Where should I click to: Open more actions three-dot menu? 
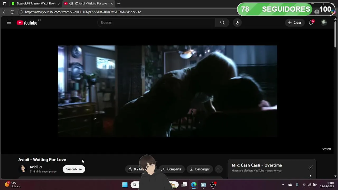pyautogui.click(x=219, y=169)
